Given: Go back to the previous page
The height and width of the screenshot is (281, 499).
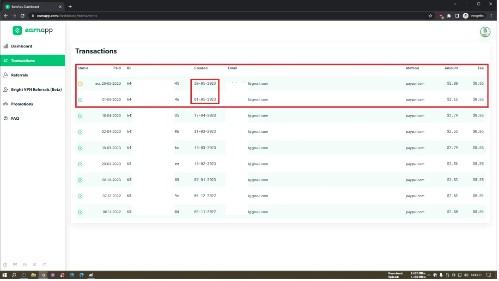Looking at the screenshot, I should pos(6,16).
